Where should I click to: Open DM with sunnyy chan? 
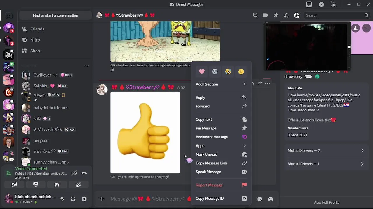coord(55,162)
